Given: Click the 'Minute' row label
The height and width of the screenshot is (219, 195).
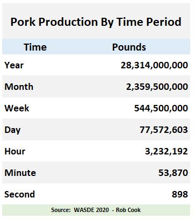Looking at the screenshot, I should click(x=20, y=173).
